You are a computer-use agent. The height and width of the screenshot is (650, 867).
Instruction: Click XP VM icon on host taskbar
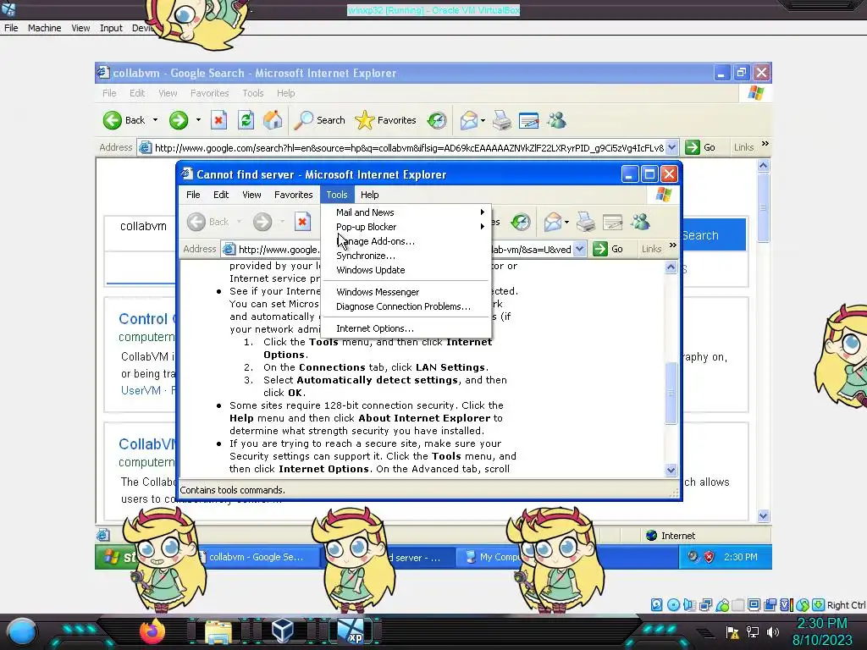point(351,631)
